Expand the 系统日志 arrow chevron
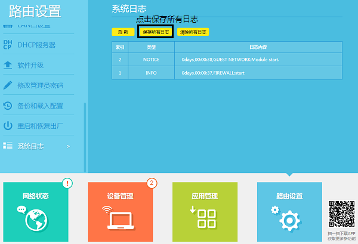This screenshot has width=358, height=244. pyautogui.click(x=68, y=147)
